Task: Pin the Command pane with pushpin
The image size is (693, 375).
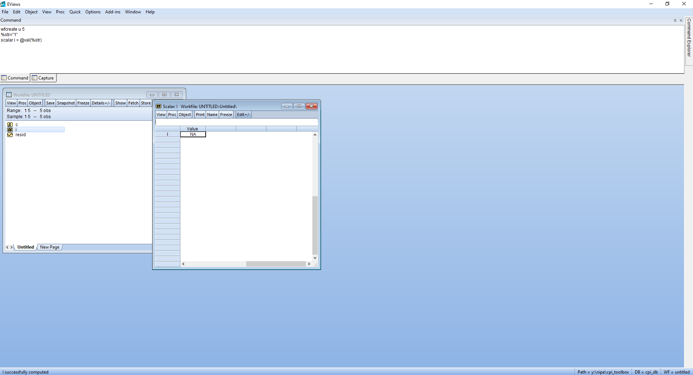Action: (675, 21)
